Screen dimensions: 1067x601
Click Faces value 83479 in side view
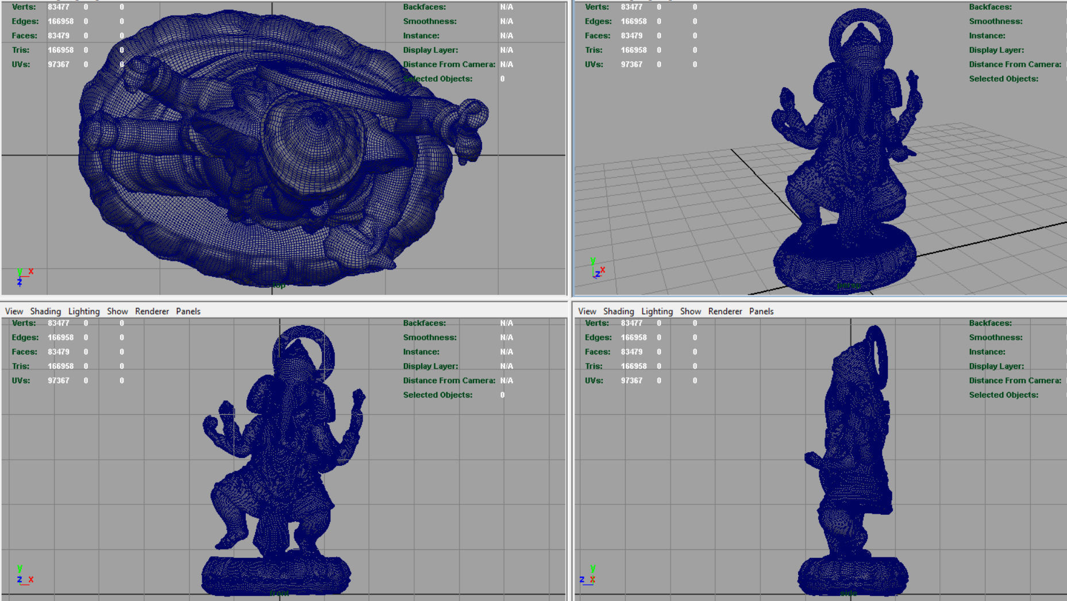click(631, 352)
